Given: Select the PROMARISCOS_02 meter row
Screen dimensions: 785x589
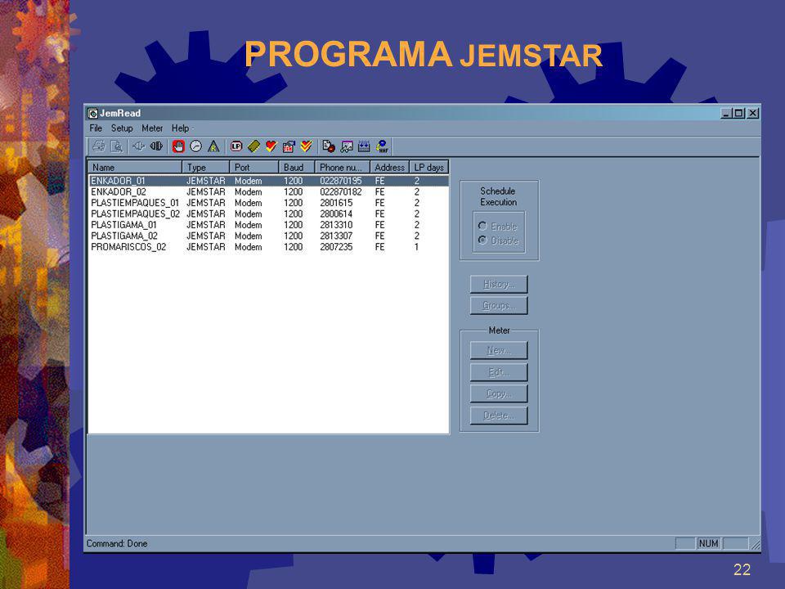Looking at the screenshot, I should tap(269, 247).
